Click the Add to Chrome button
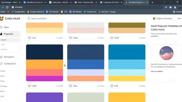182x102 pixels. pyautogui.click(x=162, y=18)
